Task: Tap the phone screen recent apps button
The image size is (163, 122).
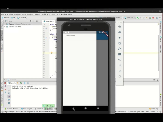Action: tap(98, 108)
